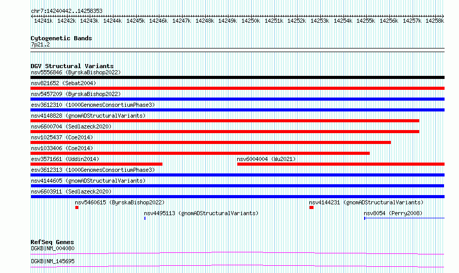
Task: Click the nsv1033406 (Coe2014) label
Action: click(62, 148)
